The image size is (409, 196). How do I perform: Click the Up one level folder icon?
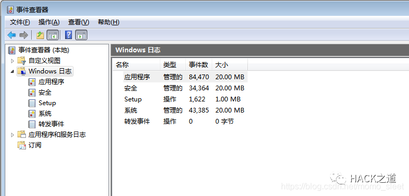pos(40,35)
